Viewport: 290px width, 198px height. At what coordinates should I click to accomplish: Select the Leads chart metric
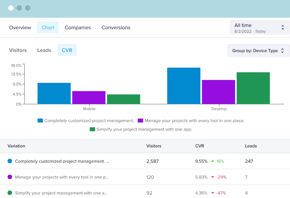click(x=44, y=50)
